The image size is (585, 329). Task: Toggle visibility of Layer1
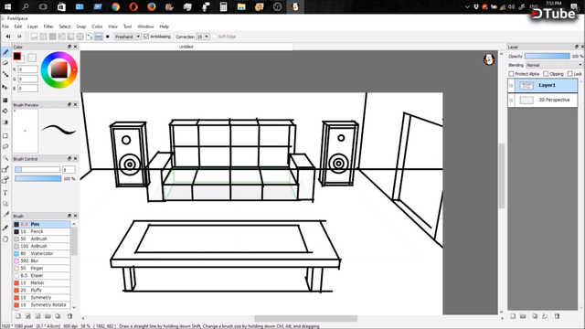pos(511,85)
